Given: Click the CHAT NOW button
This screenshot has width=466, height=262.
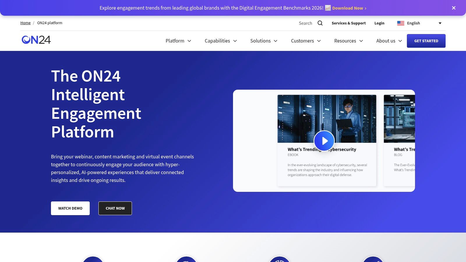Looking at the screenshot, I should [115, 208].
